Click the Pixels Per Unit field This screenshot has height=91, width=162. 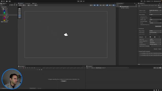[155, 18]
